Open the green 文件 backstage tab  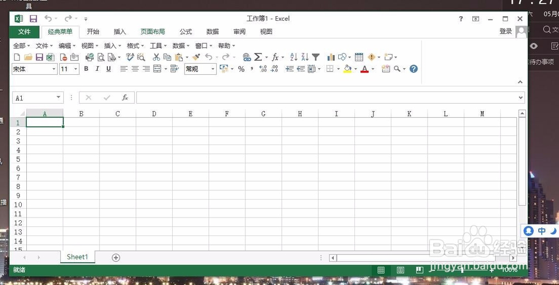pyautogui.click(x=24, y=32)
